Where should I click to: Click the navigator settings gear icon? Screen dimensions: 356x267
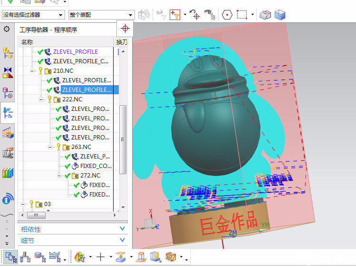click(x=7, y=29)
